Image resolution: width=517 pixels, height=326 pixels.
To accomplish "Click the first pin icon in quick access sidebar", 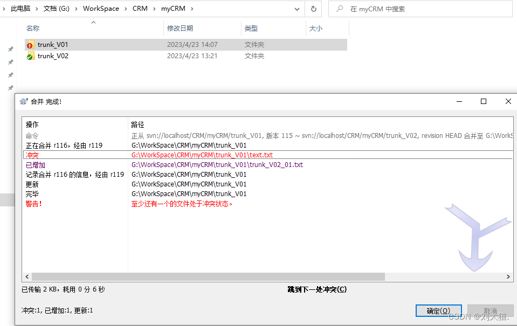I will tap(11, 49).
